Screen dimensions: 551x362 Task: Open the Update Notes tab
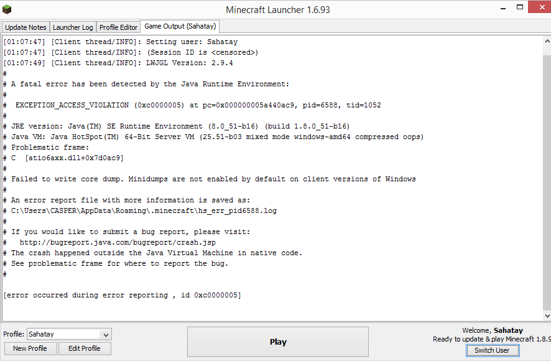25,27
